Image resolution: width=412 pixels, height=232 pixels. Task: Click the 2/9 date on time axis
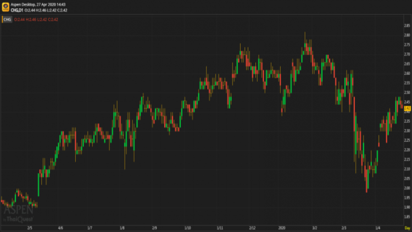point(154,227)
